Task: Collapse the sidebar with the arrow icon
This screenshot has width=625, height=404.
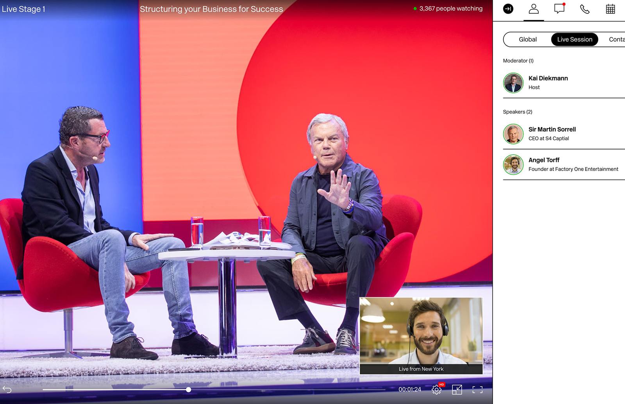Action: click(508, 9)
